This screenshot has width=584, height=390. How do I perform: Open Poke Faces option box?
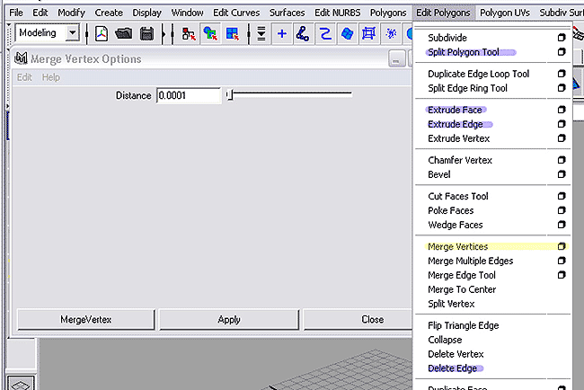click(562, 210)
